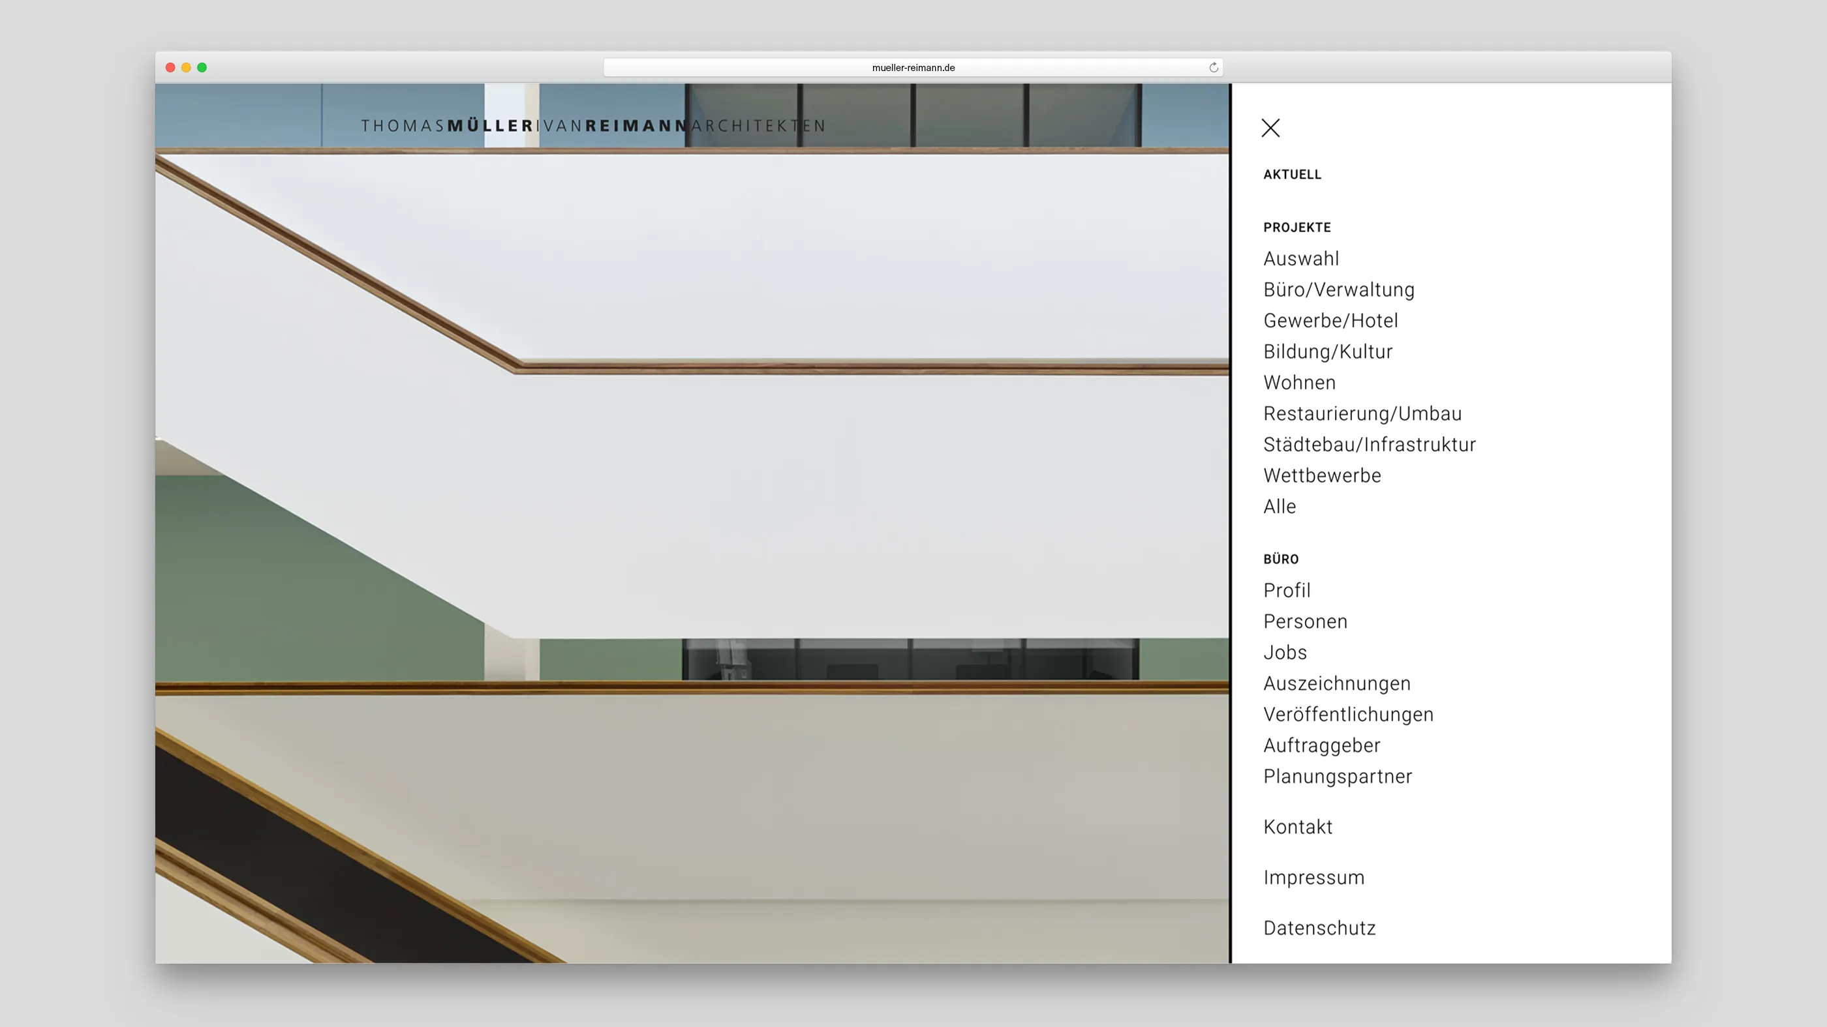This screenshot has height=1027, width=1827.
Task: Open the BÜRO menu heading
Action: (1281, 559)
